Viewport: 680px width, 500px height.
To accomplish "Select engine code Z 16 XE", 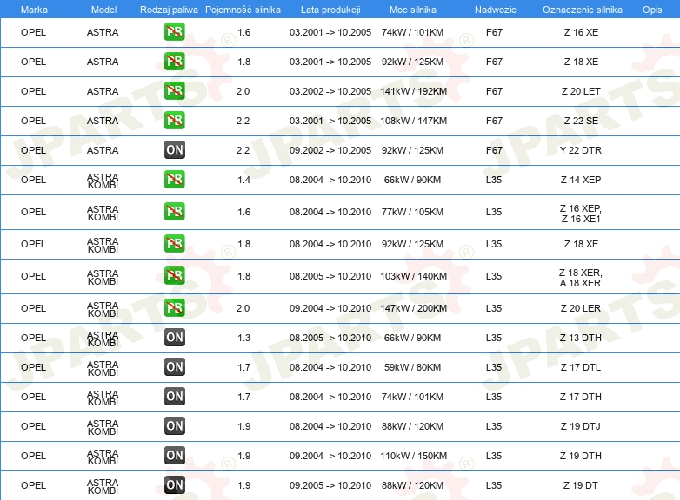I will tap(581, 32).
